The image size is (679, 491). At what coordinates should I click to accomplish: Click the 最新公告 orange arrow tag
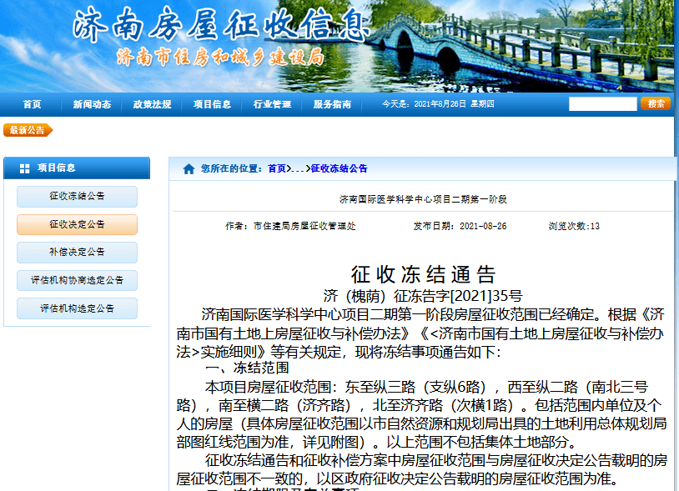28,130
